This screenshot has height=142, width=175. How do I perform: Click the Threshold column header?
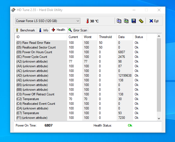pyautogui.click(x=107, y=37)
